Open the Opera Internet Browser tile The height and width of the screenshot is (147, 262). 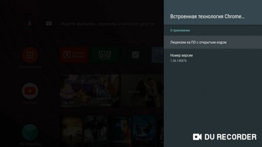tap(74, 55)
